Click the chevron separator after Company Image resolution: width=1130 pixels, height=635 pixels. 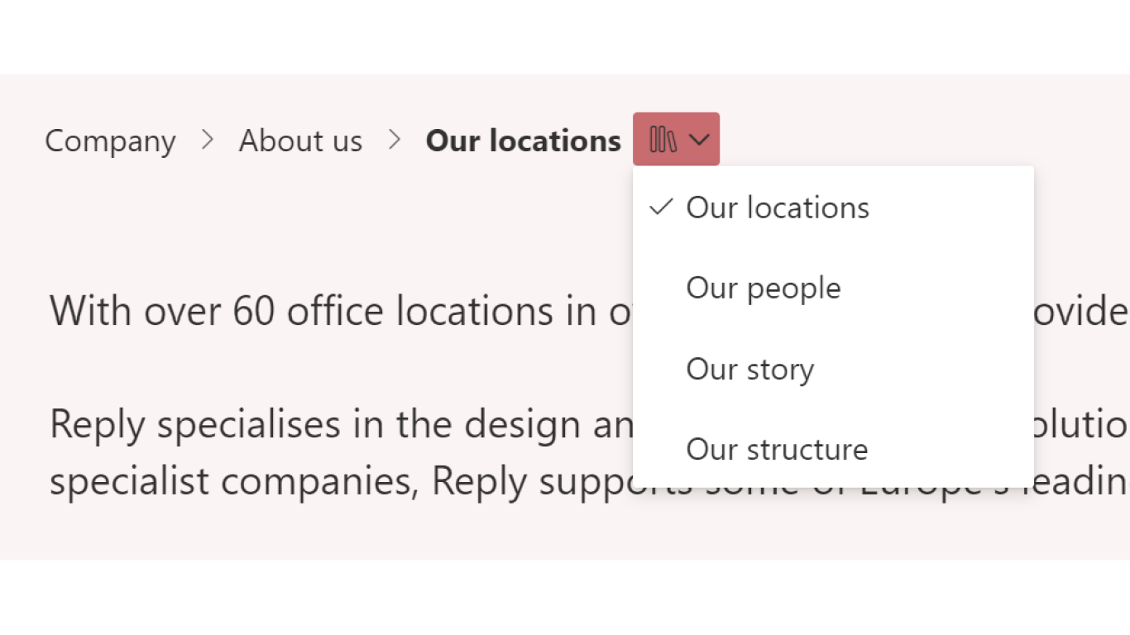coord(208,141)
